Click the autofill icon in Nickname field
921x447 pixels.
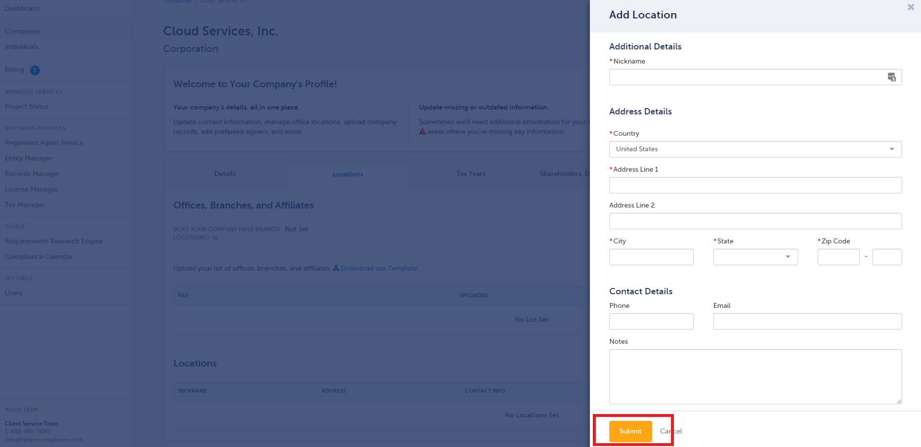892,77
